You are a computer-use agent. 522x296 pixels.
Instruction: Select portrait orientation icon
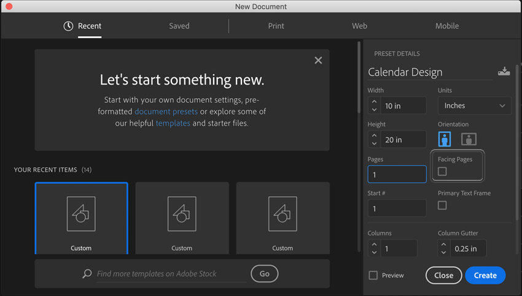pos(445,139)
